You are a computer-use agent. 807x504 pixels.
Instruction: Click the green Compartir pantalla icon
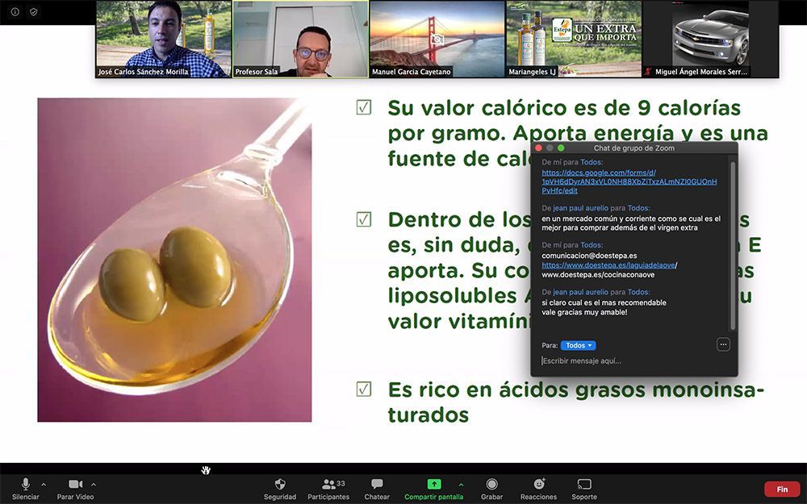(x=434, y=484)
